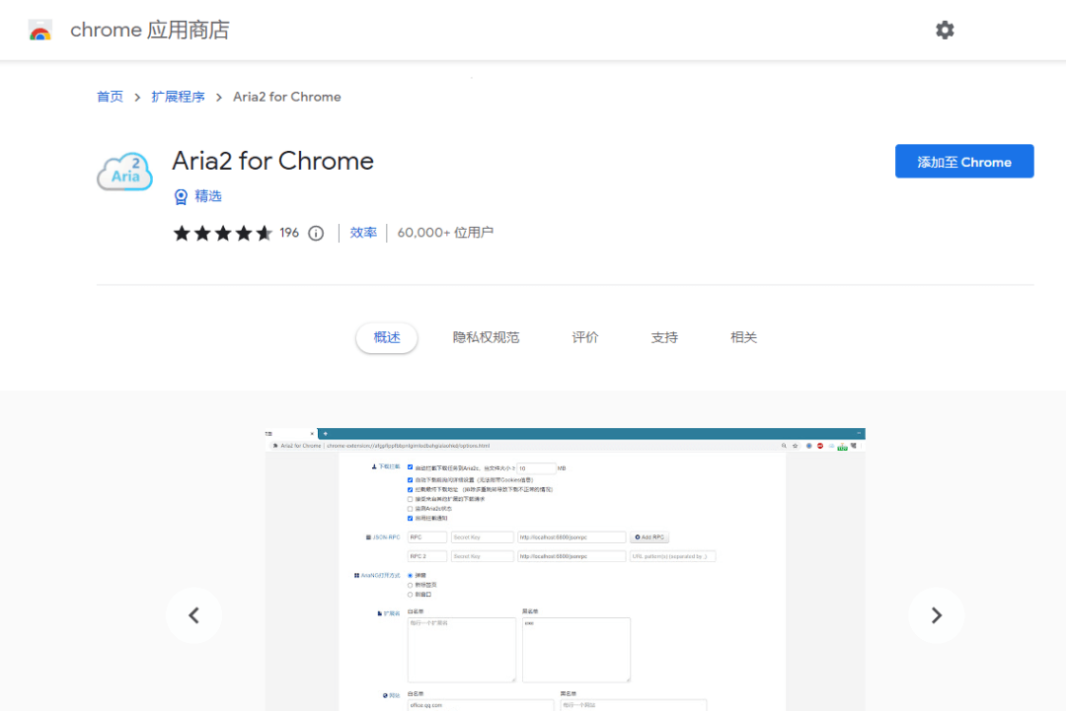This screenshot has width=1066, height=711.
Task: Check the 监测Aria2c状态 checkbox in the screenshot
Action: [409, 507]
